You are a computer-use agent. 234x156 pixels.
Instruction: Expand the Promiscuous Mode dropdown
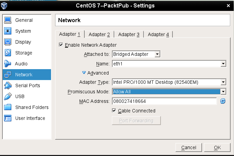tap(169, 92)
